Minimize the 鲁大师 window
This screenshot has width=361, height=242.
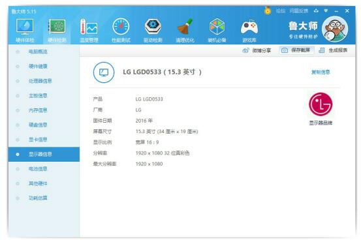coord(337,11)
